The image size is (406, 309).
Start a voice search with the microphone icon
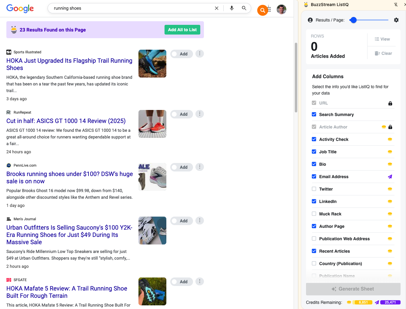[232, 8]
